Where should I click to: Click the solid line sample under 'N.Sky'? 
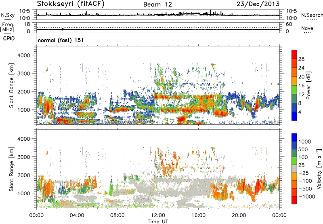(x=8, y=19)
